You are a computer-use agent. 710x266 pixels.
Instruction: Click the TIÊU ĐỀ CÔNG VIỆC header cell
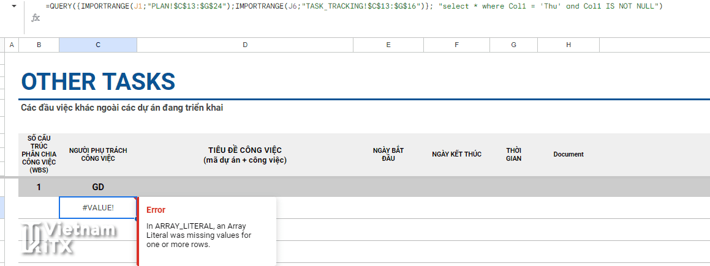245,155
